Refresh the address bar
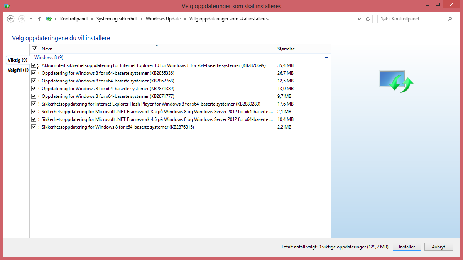Viewport: 463px width, 260px height. (x=368, y=19)
